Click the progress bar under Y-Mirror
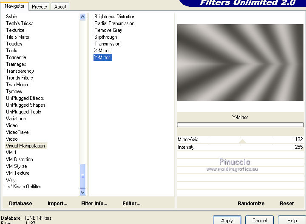The height and width of the screenshot is (224, 306). point(240,125)
